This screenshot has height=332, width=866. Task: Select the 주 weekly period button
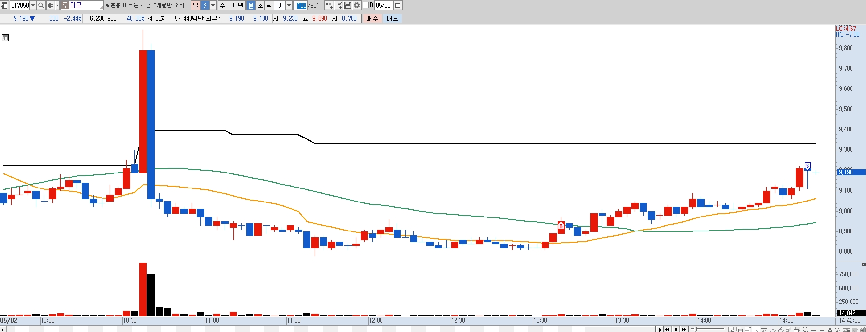222,5
